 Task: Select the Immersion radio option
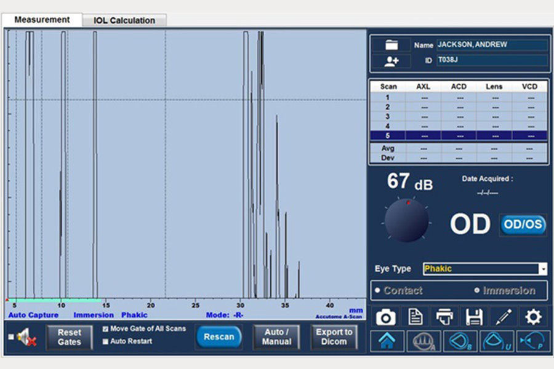[x=477, y=290]
